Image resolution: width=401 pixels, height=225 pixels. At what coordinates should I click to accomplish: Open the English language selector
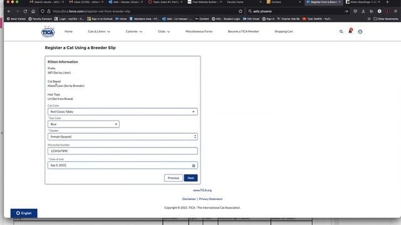coord(24,213)
